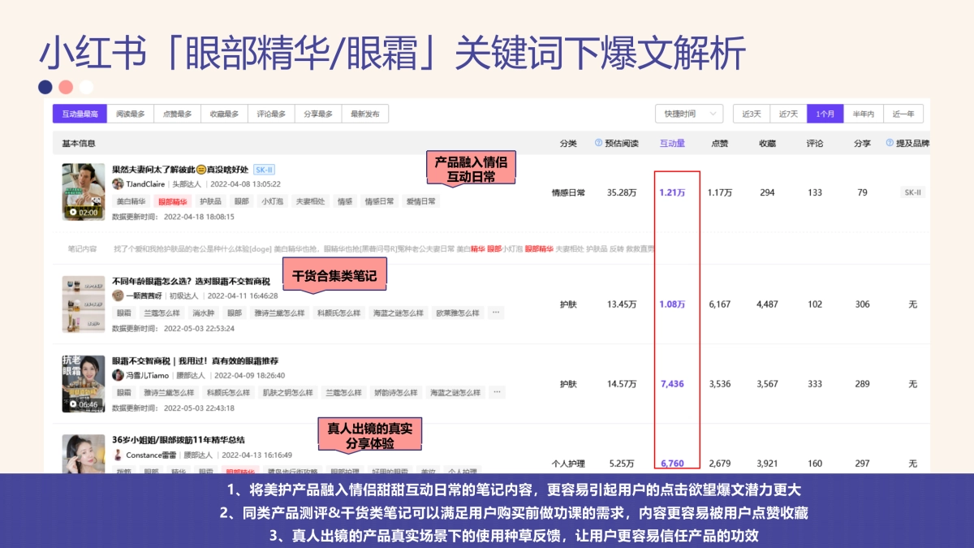The image size is (974, 548).
Task: Select the 最新发布 tab
Action: point(363,114)
